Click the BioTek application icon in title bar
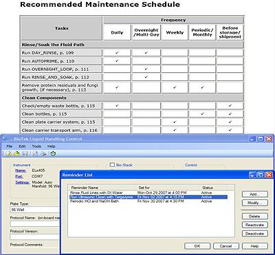This screenshot has height=255, width=275. (x=3, y=139)
